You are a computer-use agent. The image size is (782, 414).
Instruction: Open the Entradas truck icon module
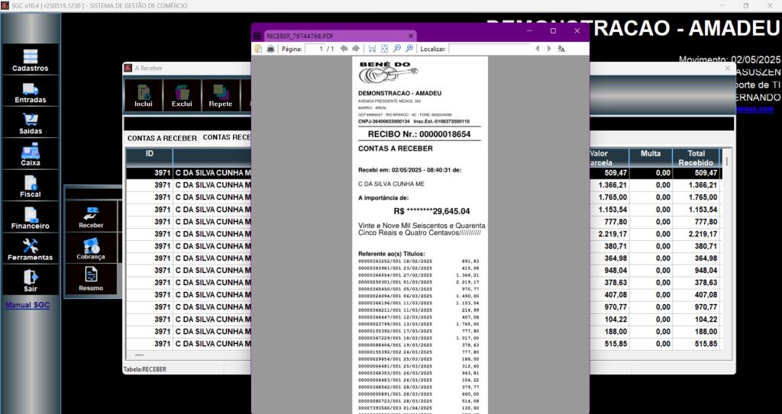(x=31, y=91)
